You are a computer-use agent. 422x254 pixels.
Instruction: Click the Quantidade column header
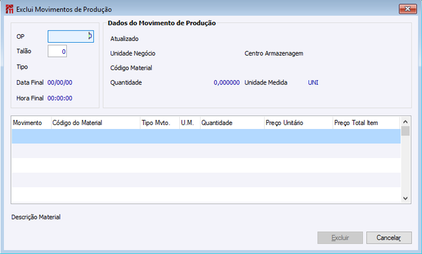[x=232, y=122]
